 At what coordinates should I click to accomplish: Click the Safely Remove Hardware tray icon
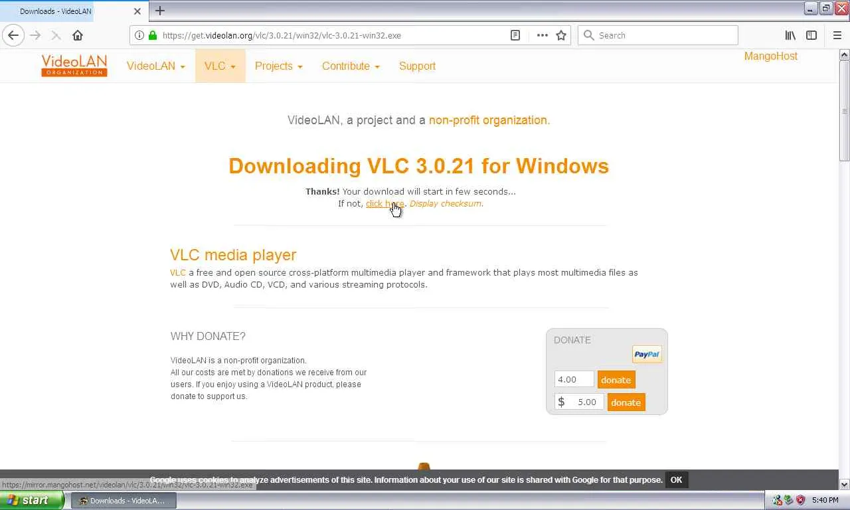click(788, 500)
